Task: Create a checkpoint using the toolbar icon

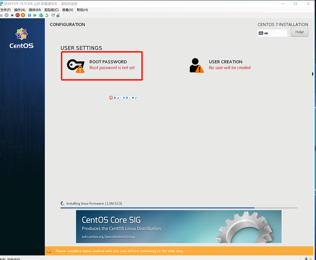Action: (x=41, y=15)
